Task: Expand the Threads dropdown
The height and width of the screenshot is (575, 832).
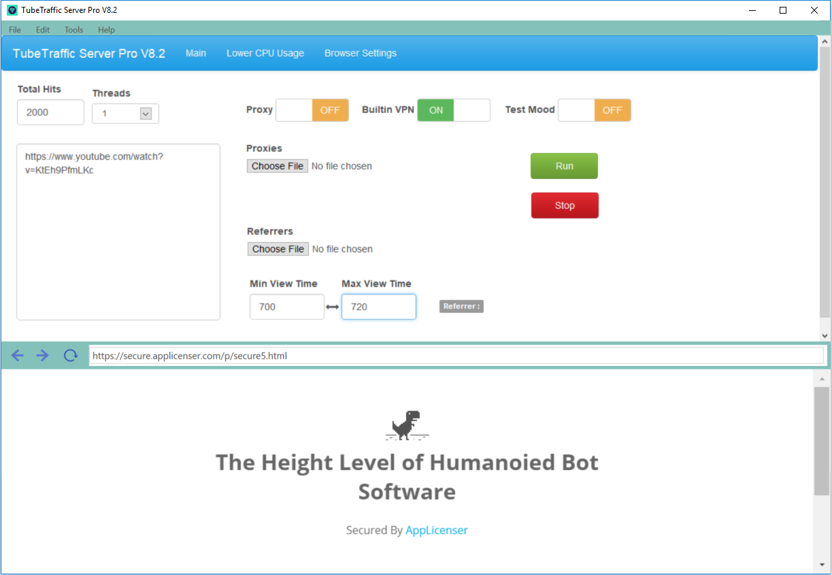Action: [x=145, y=114]
